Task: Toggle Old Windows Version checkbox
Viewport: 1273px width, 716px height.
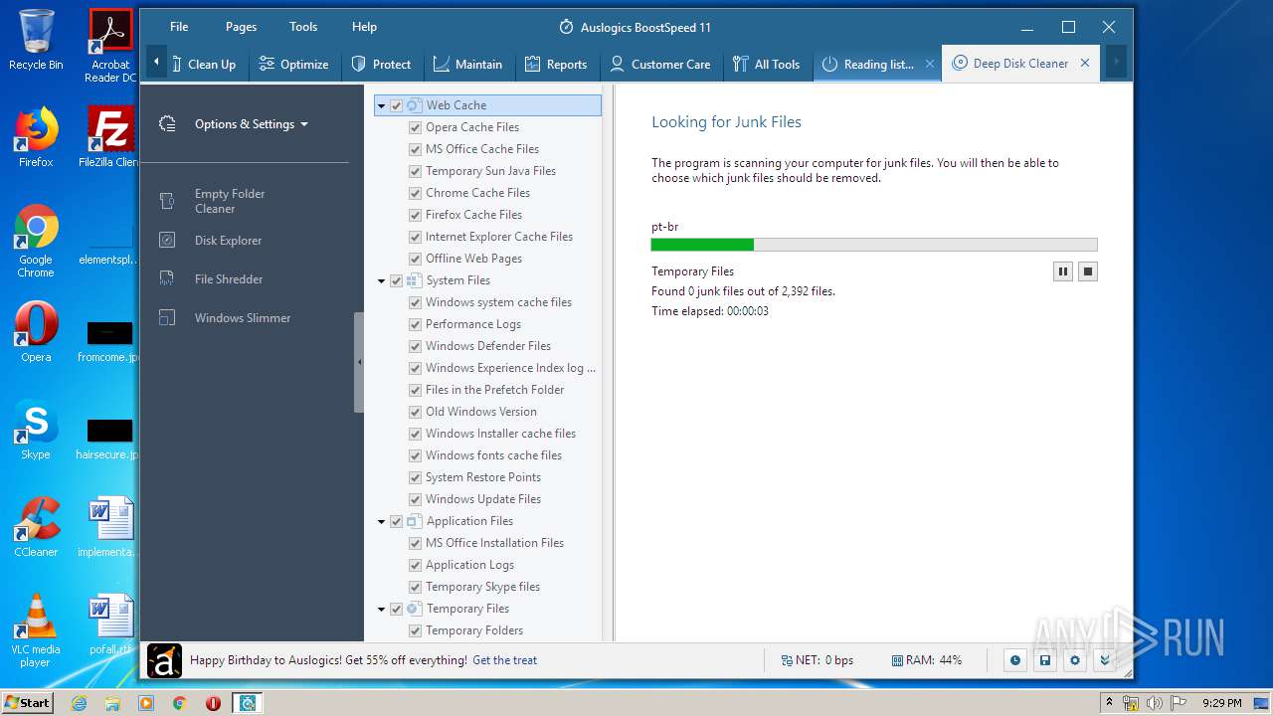Action: pyautogui.click(x=416, y=412)
